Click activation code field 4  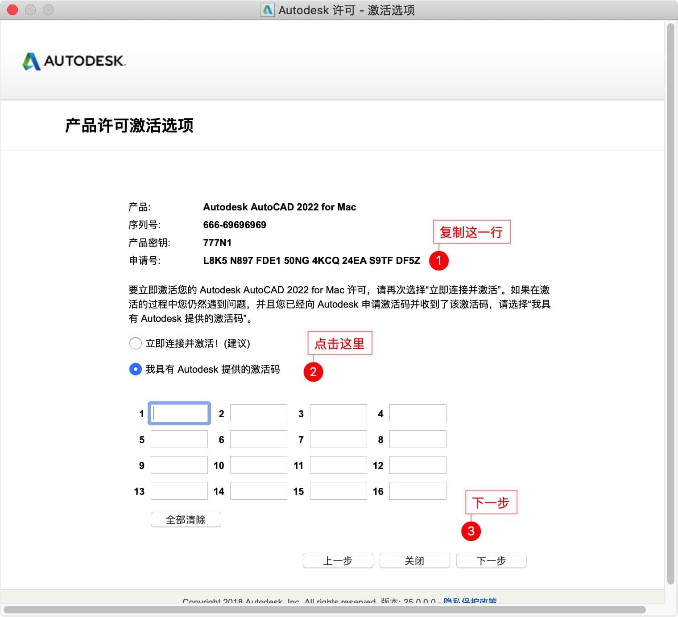[x=418, y=413]
